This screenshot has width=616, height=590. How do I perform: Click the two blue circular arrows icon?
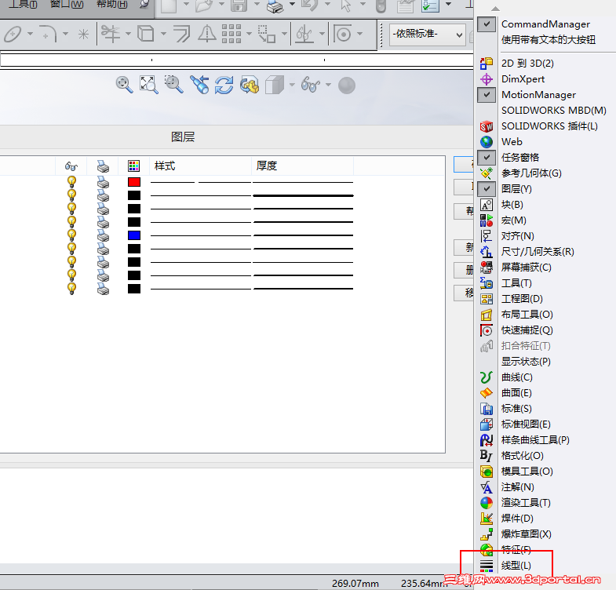[x=224, y=85]
